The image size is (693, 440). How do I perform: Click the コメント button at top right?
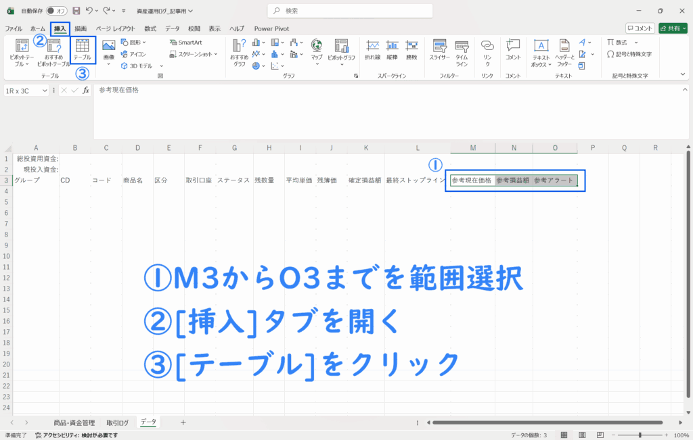pos(640,28)
